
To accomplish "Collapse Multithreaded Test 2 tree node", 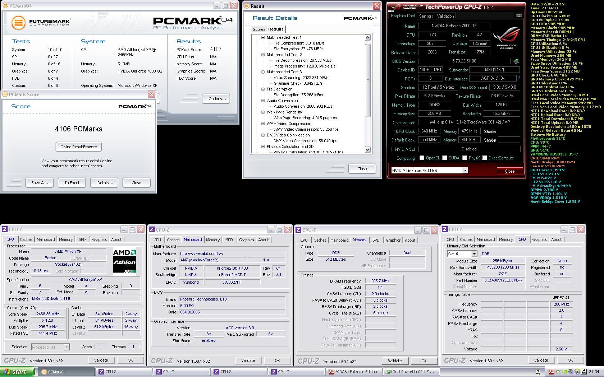I will coord(263,55).
